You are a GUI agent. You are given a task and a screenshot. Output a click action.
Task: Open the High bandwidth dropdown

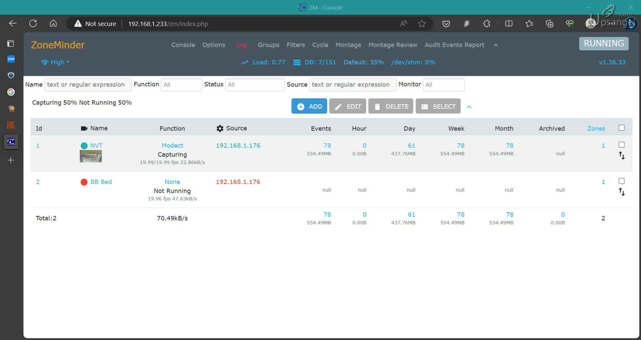55,62
